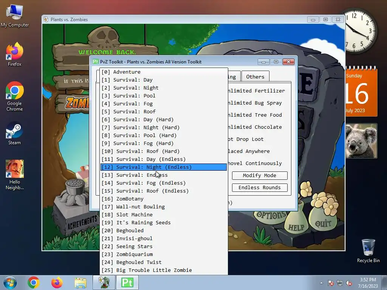Open Recycle Bin desktop icon
Image resolution: width=387 pixels, height=290 pixels.
pos(368,251)
